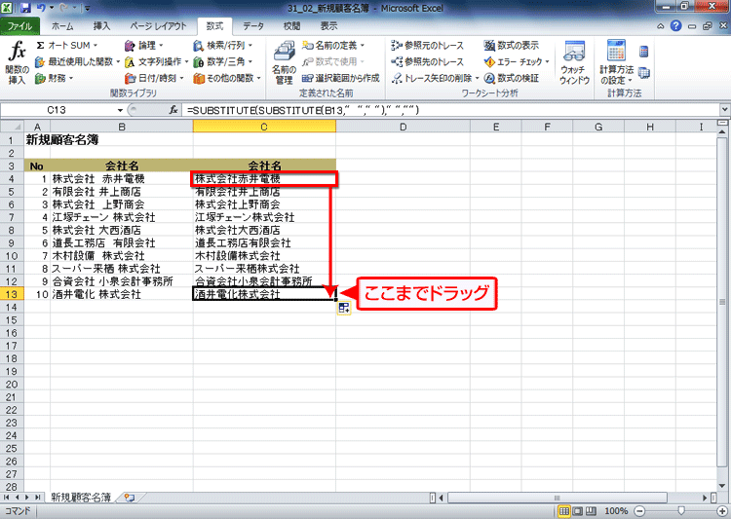Switch to the Data (データ) tab
Viewport: 731px width, 519px height.
tap(253, 26)
